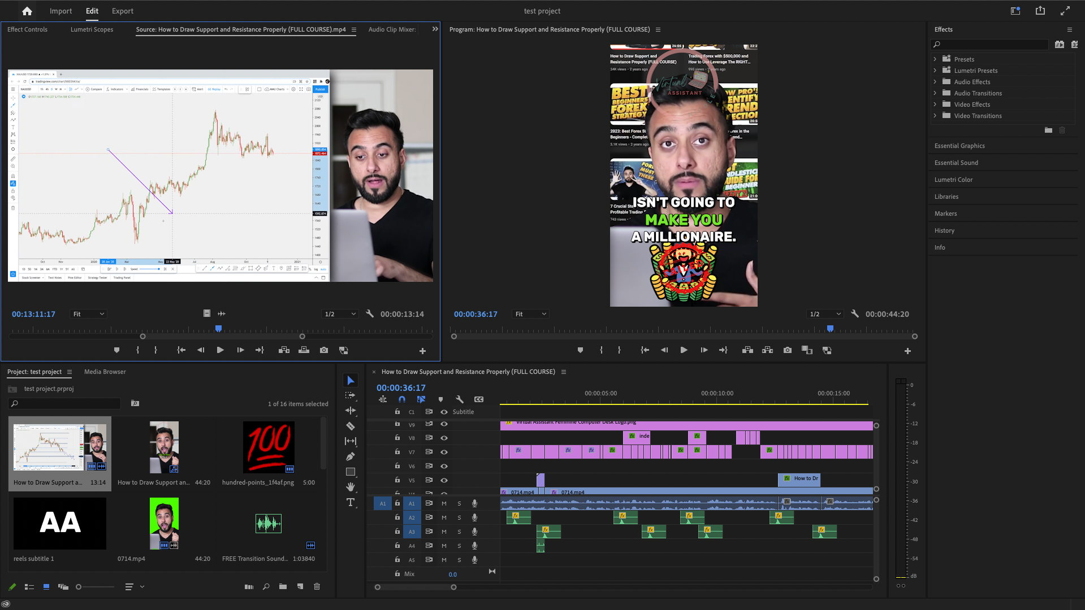This screenshot has height=610, width=1085.
Task: Select the hundred-points PNG thumbnail
Action: click(269, 447)
